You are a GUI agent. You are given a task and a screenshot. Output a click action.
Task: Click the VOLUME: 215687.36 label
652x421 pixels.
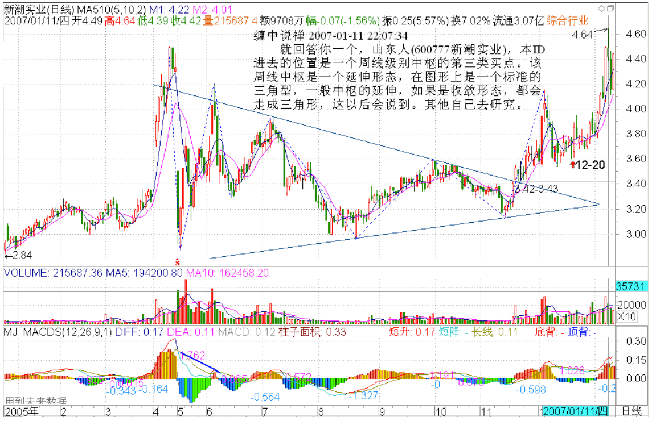(53, 273)
